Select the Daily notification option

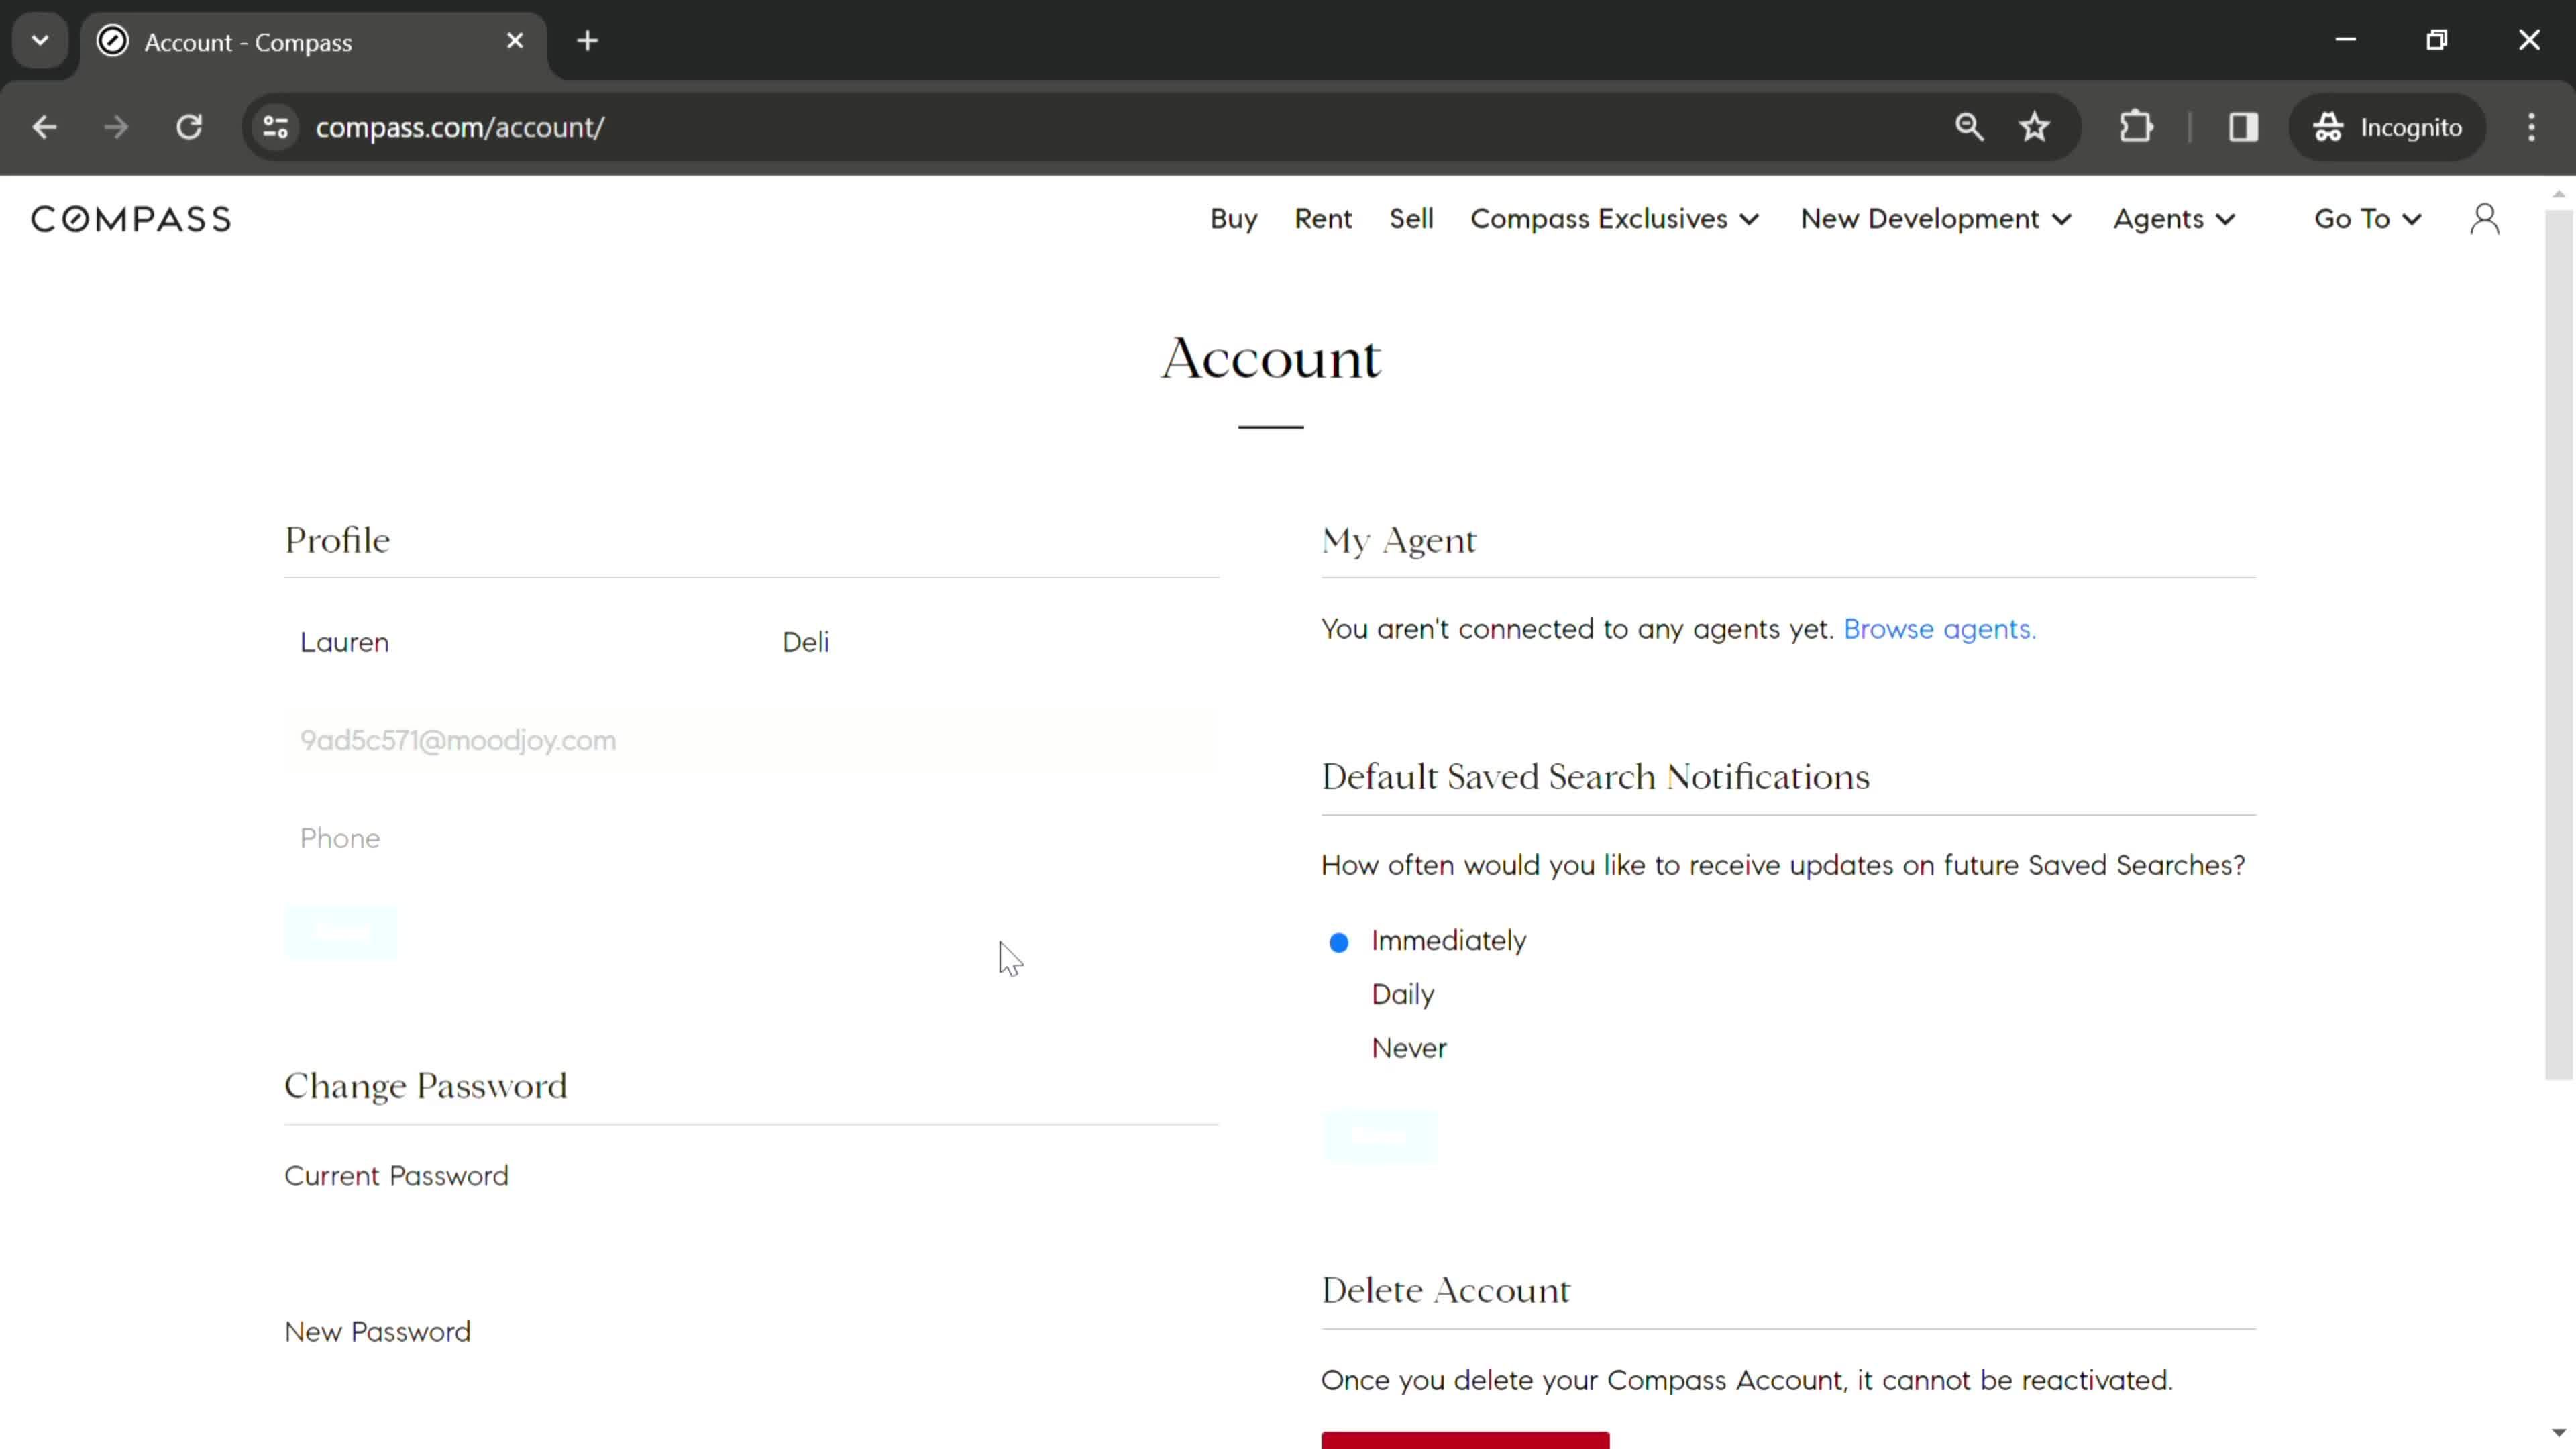pyautogui.click(x=1403, y=995)
